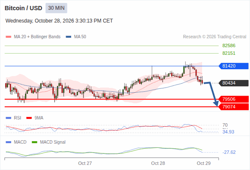This screenshot has height=170, width=250.
Task: Click the MACD Signal legend label
Action: 53,142
